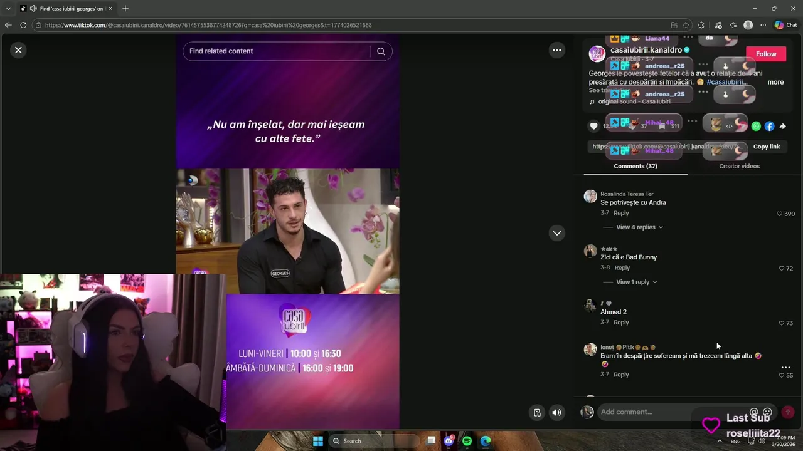
Task: Toggle auto-scroll icon beside volume button
Action: [x=537, y=412]
